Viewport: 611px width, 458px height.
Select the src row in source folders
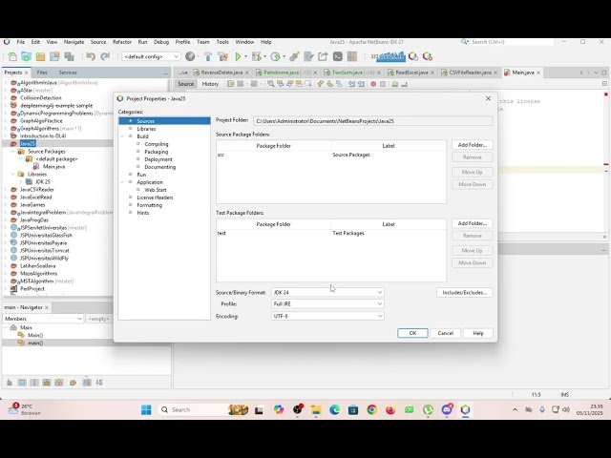click(331, 155)
